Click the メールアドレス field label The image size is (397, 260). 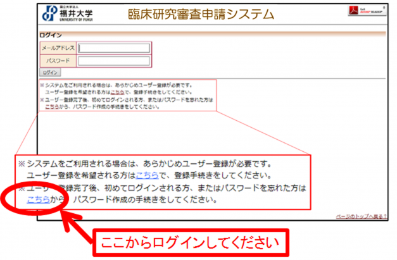click(58, 48)
